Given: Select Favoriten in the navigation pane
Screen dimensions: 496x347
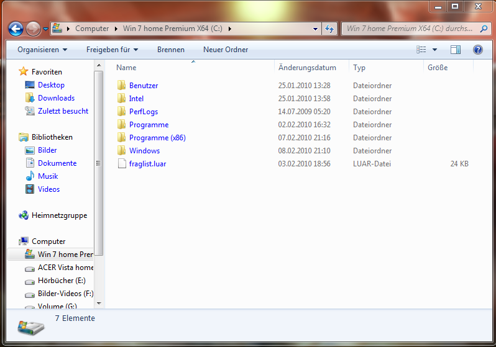Looking at the screenshot, I should point(47,72).
